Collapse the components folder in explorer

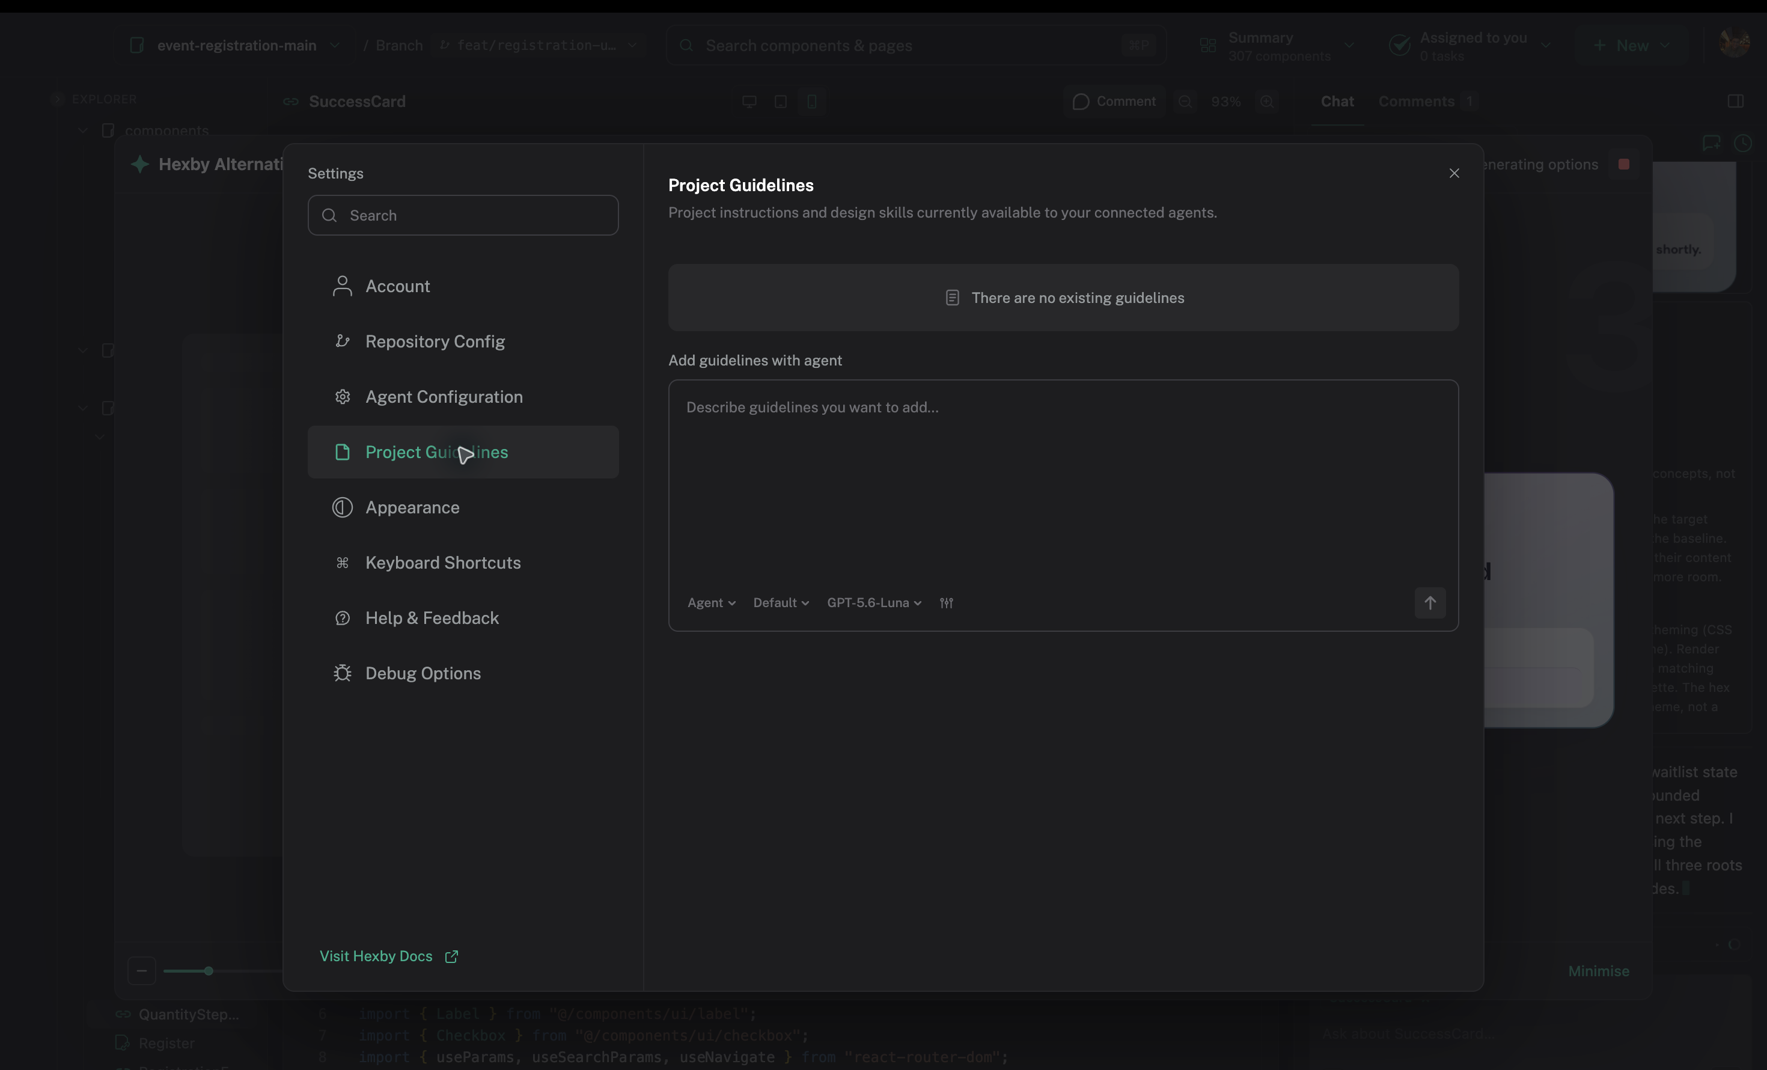click(x=83, y=130)
